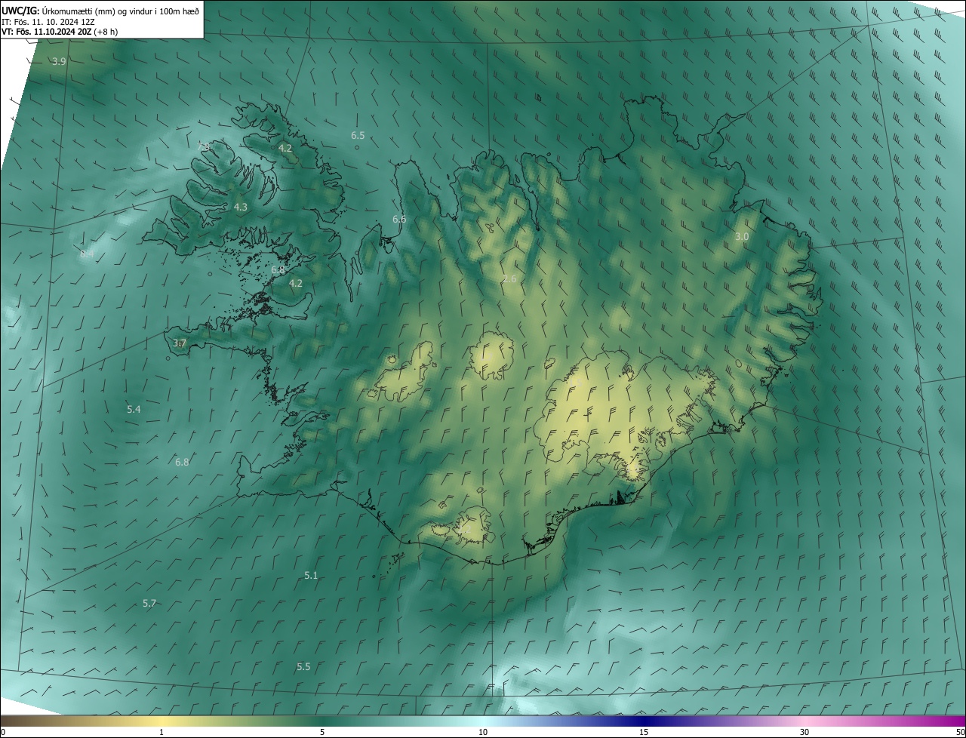Click the 5.1 value label
The height and width of the screenshot is (738, 966).
[311, 575]
